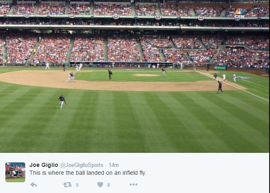The image size is (270, 193).
Task: Click the fielder running on outfield grass
Action: [x=62, y=101]
